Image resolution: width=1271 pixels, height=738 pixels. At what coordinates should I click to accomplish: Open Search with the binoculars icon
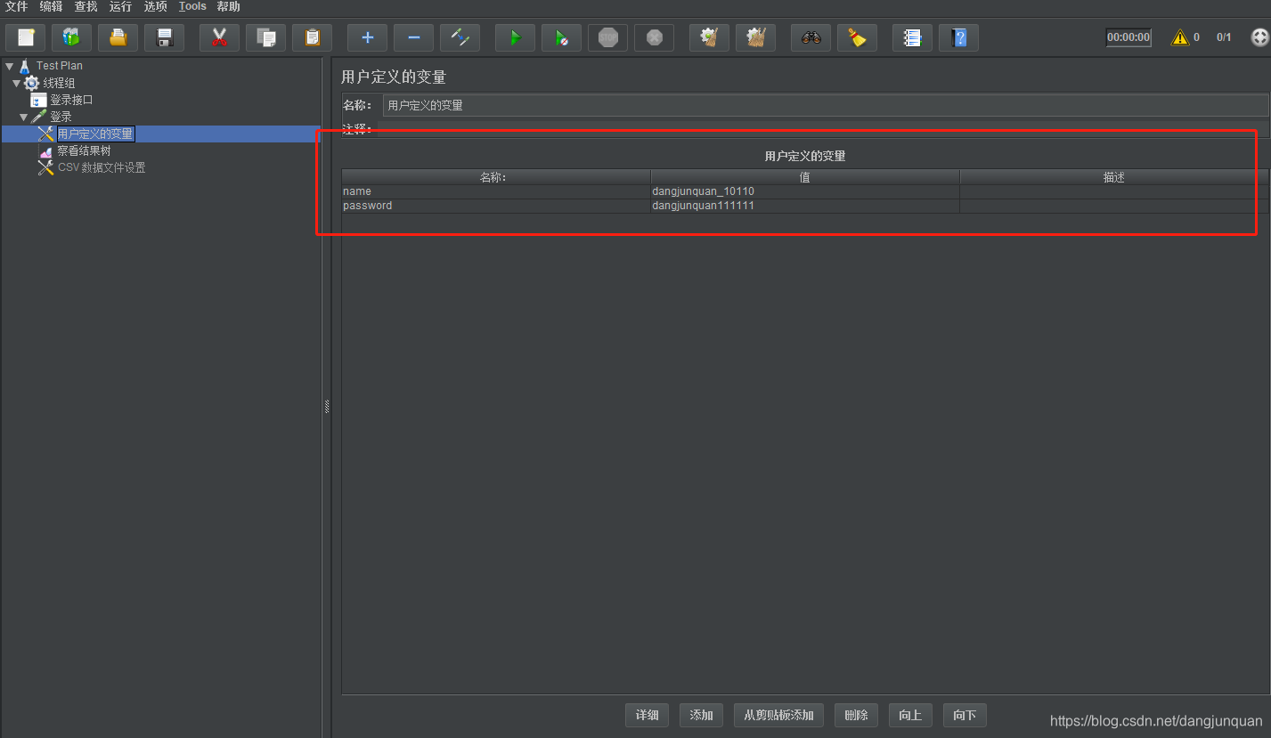click(811, 37)
